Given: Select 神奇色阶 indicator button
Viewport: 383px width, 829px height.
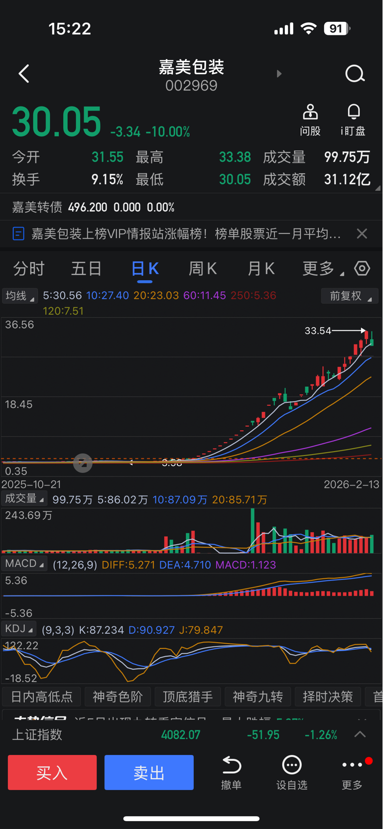Looking at the screenshot, I should [x=118, y=697].
